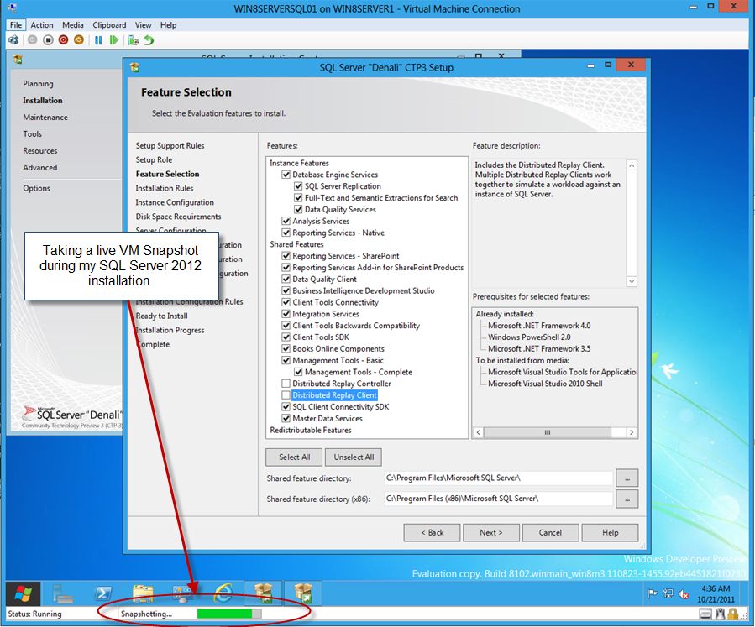Click the Installation Center window box icon
This screenshot has width=755, height=627.
tap(18, 60)
